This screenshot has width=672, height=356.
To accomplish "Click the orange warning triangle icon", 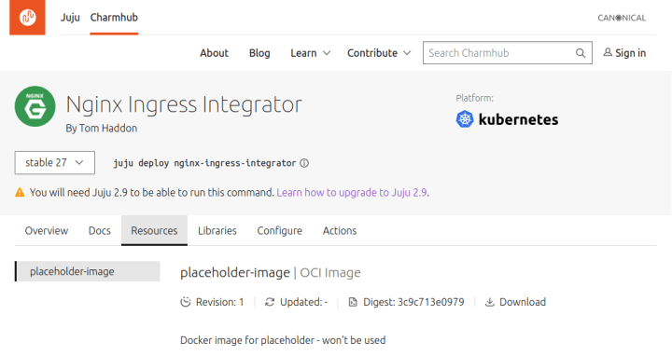I will pos(20,192).
